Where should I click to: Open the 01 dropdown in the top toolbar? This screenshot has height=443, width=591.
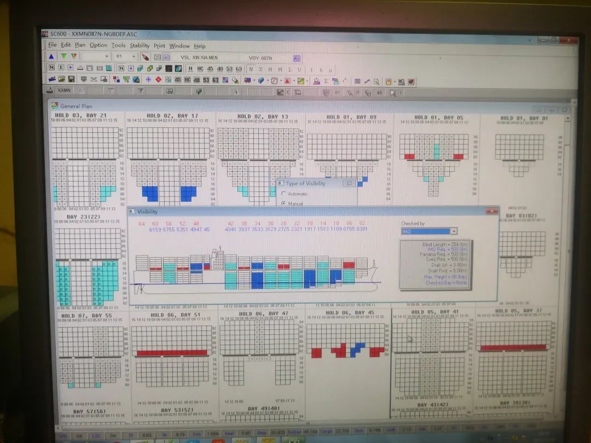coord(134,56)
